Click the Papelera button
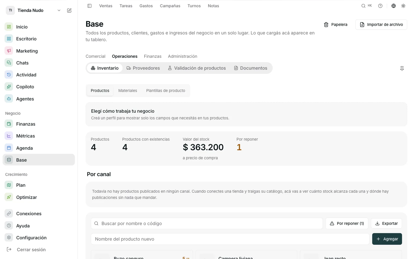Viewport: 415px width, 259px height. click(336, 24)
